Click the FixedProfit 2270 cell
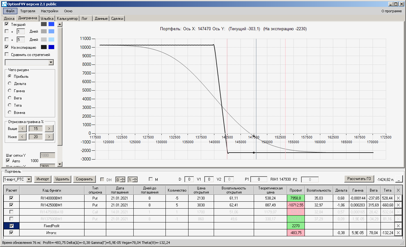406x247 pixels. click(296, 226)
